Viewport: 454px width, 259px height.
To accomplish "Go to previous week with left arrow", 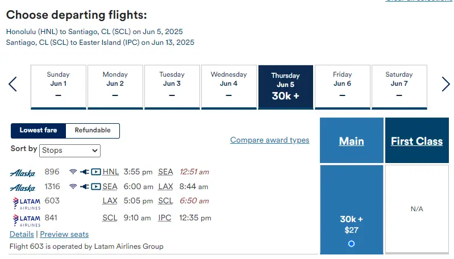I will click(13, 84).
